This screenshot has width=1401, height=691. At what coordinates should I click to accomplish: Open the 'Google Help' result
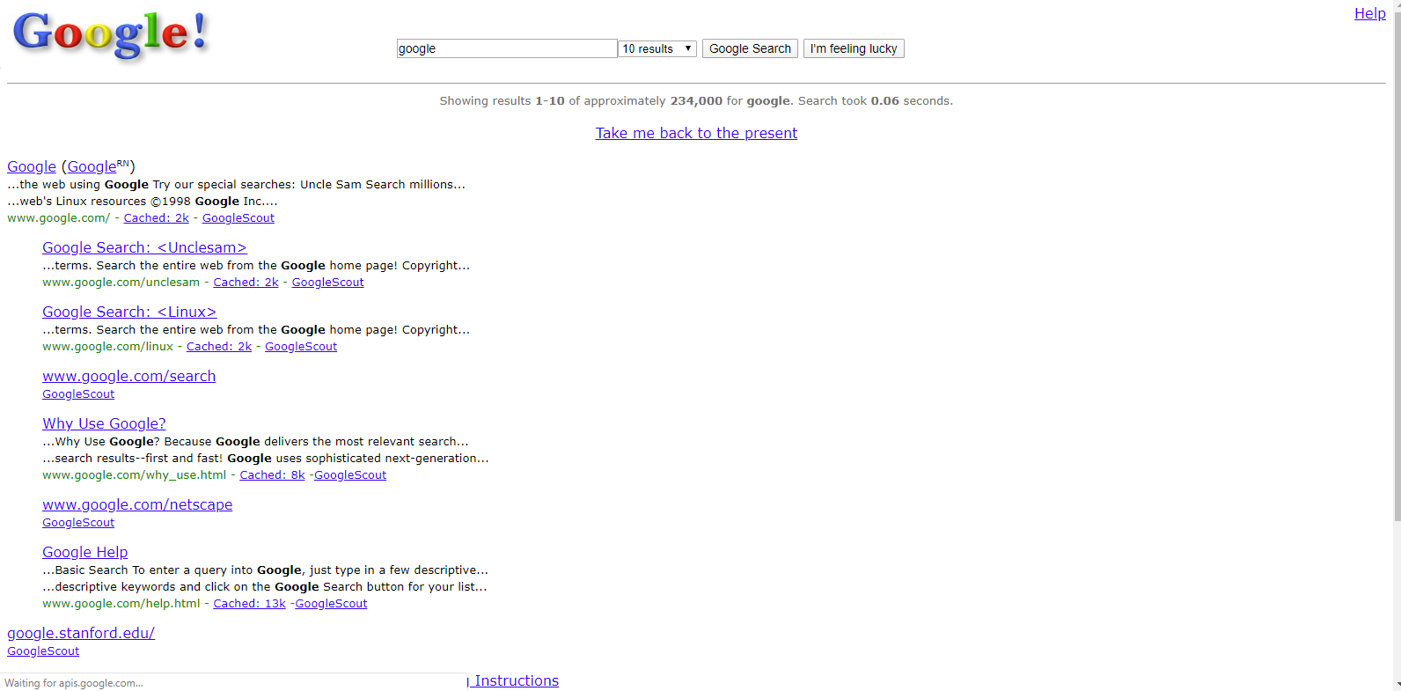tap(85, 552)
